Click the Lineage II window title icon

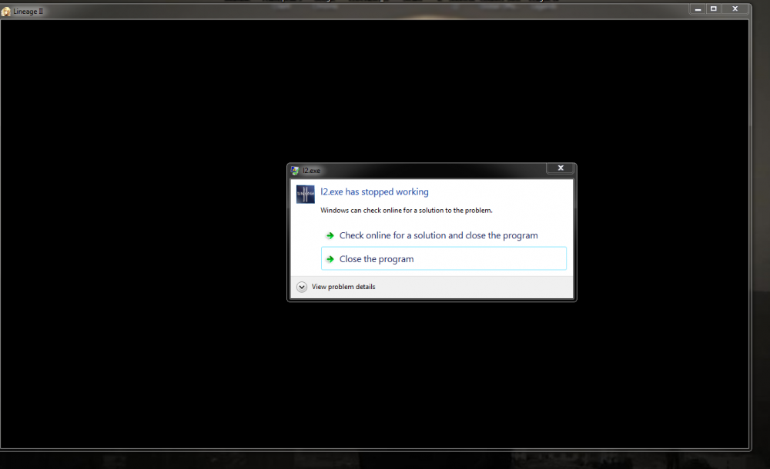[6, 12]
